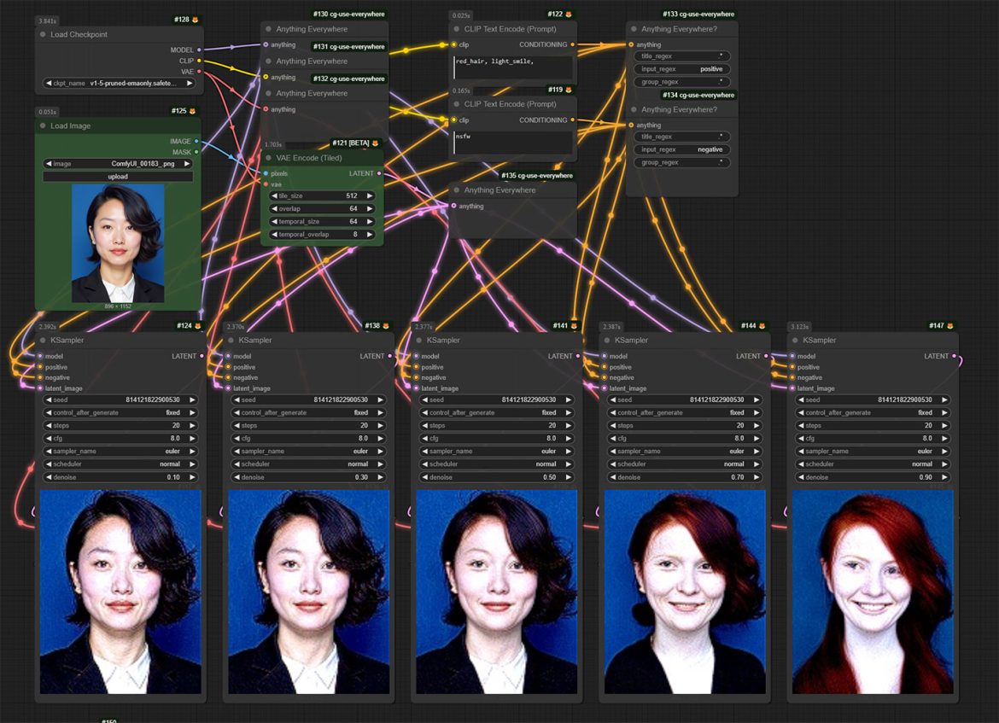Open the image file dropdown in Load Image
999x723 pixels.
pos(119,164)
